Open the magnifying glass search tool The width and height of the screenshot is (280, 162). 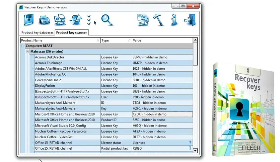(x=107, y=20)
